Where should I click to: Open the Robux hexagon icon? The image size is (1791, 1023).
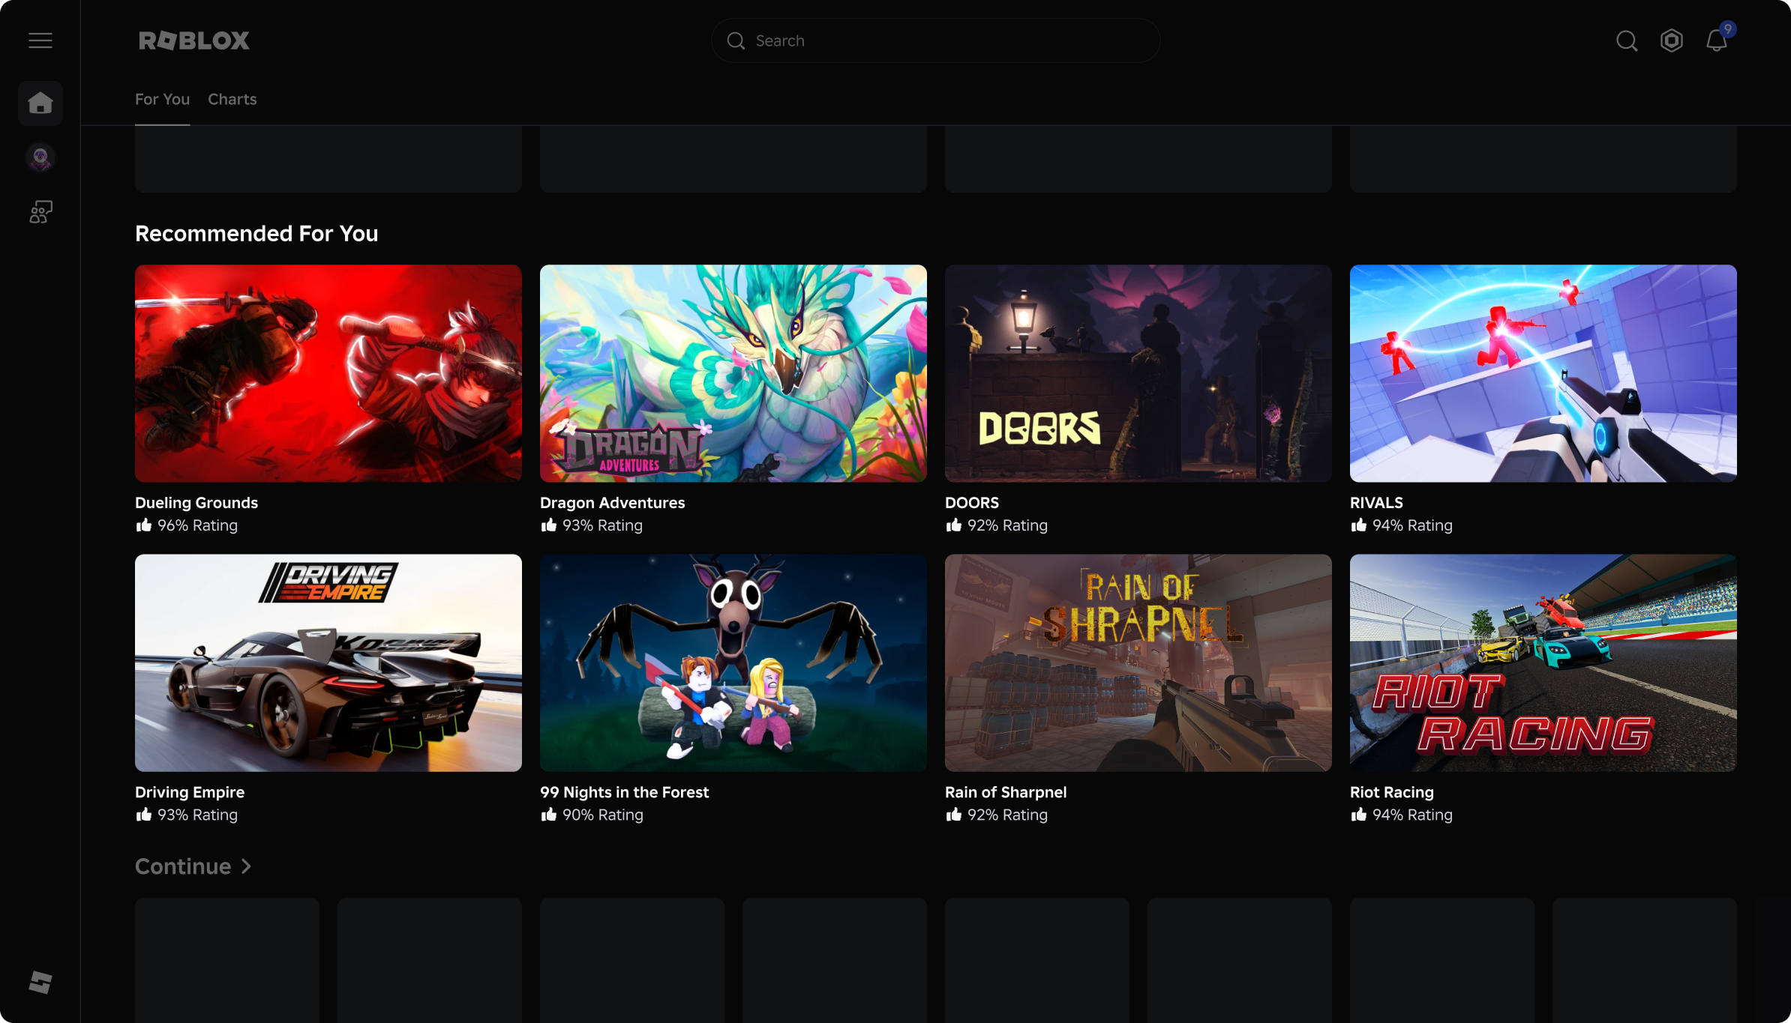(1672, 40)
